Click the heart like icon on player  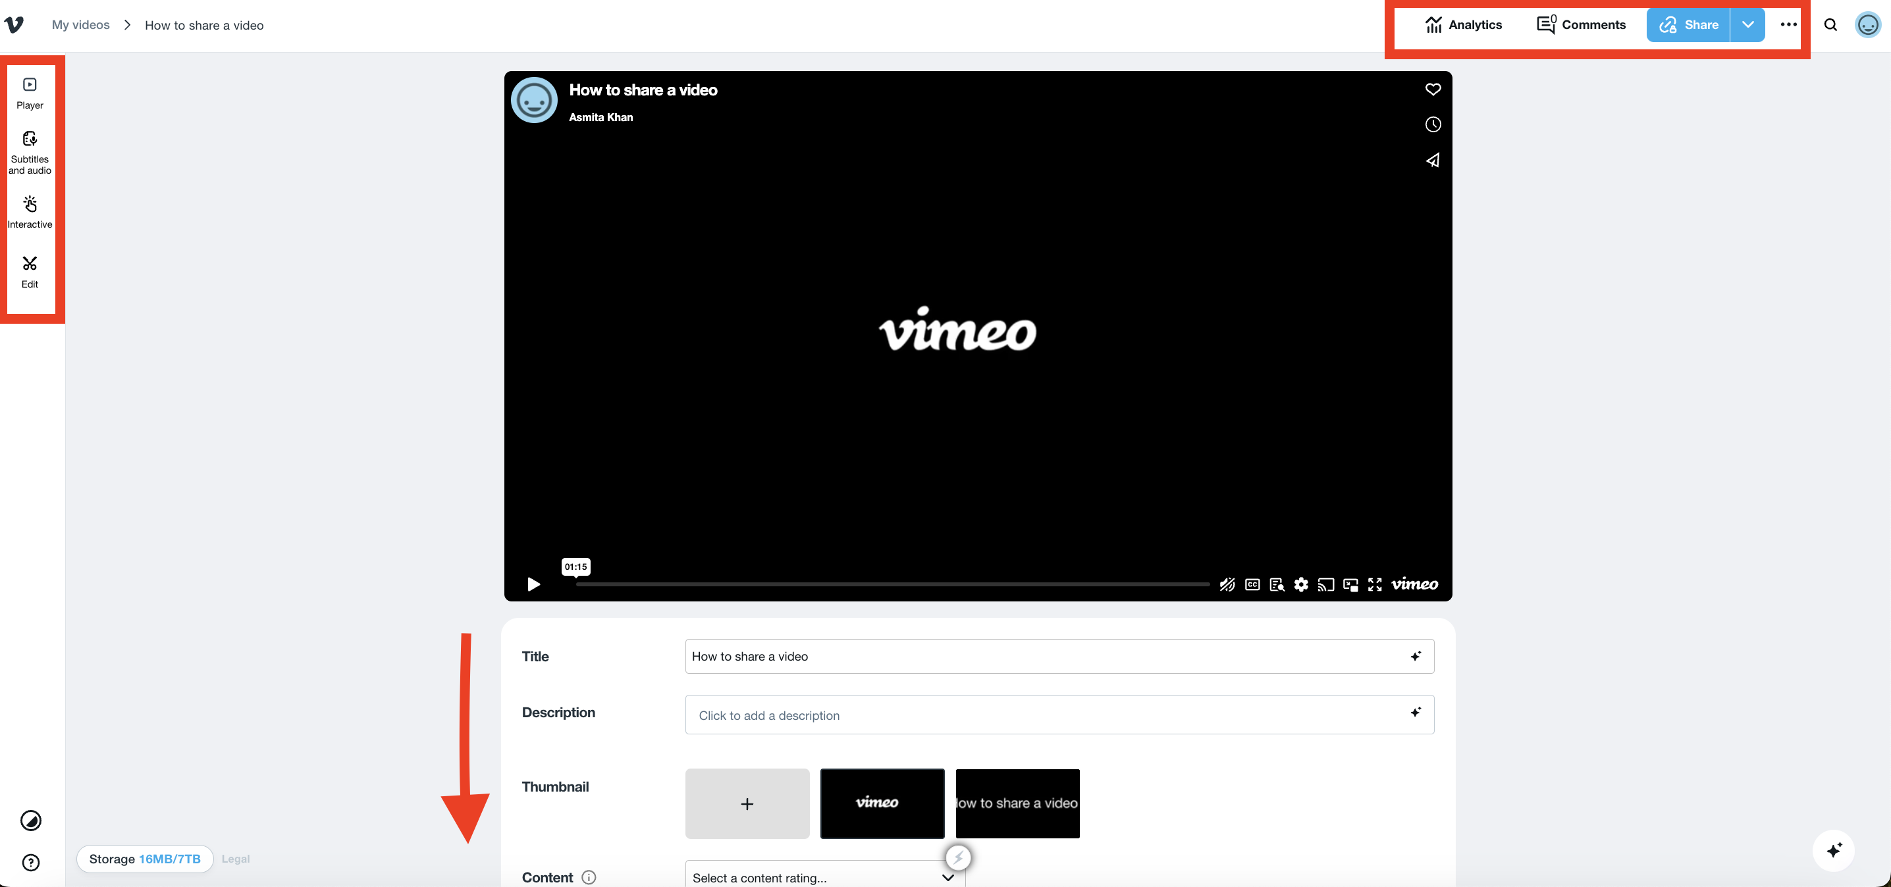point(1432,89)
